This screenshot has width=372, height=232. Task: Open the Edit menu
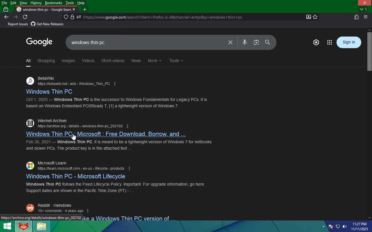coord(13,3)
